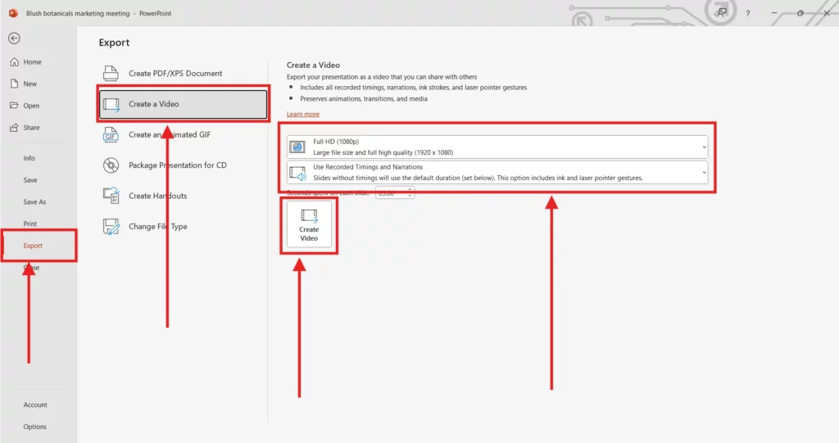This screenshot has height=443, width=839.
Task: Click the seconds per slide spinner arrows
Action: pyautogui.click(x=410, y=192)
